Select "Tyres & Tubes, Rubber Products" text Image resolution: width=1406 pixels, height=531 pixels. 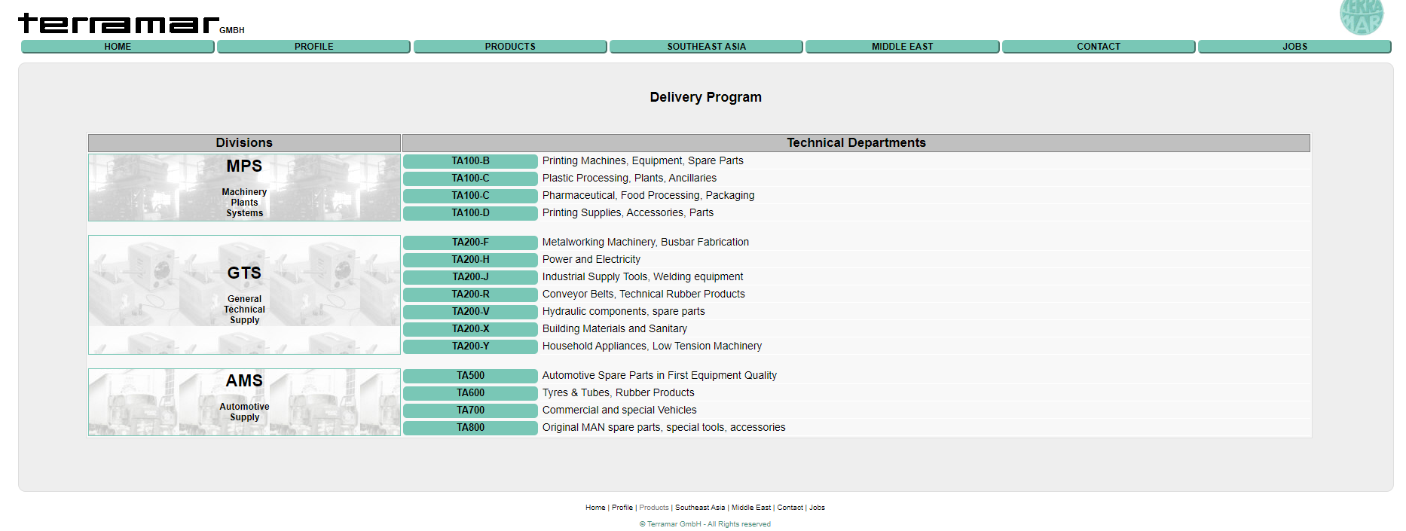point(619,393)
